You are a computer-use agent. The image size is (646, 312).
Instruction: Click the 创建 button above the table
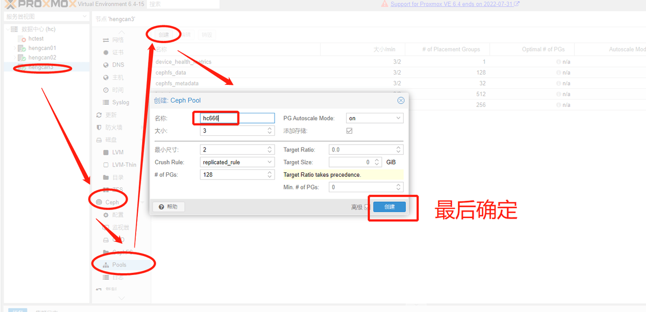[163, 34]
